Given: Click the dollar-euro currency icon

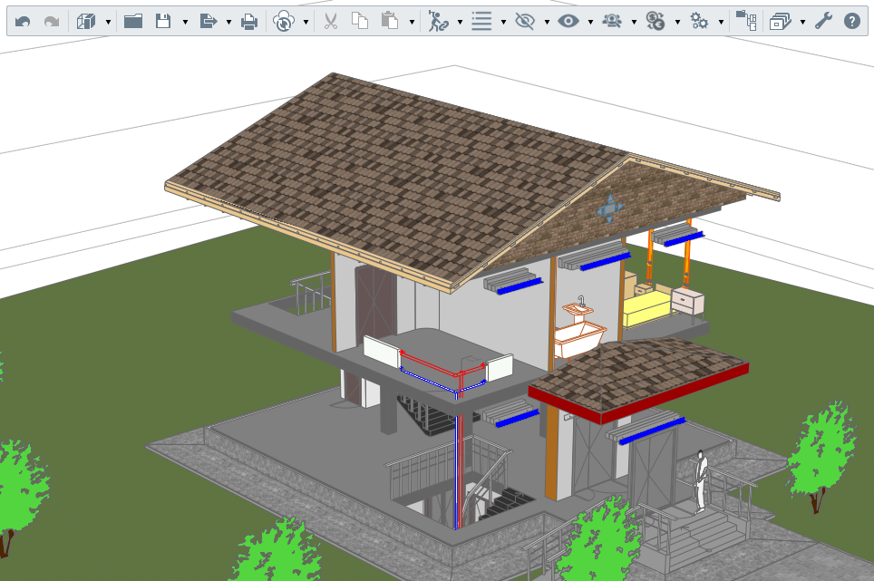Looking at the screenshot, I should 655,22.
